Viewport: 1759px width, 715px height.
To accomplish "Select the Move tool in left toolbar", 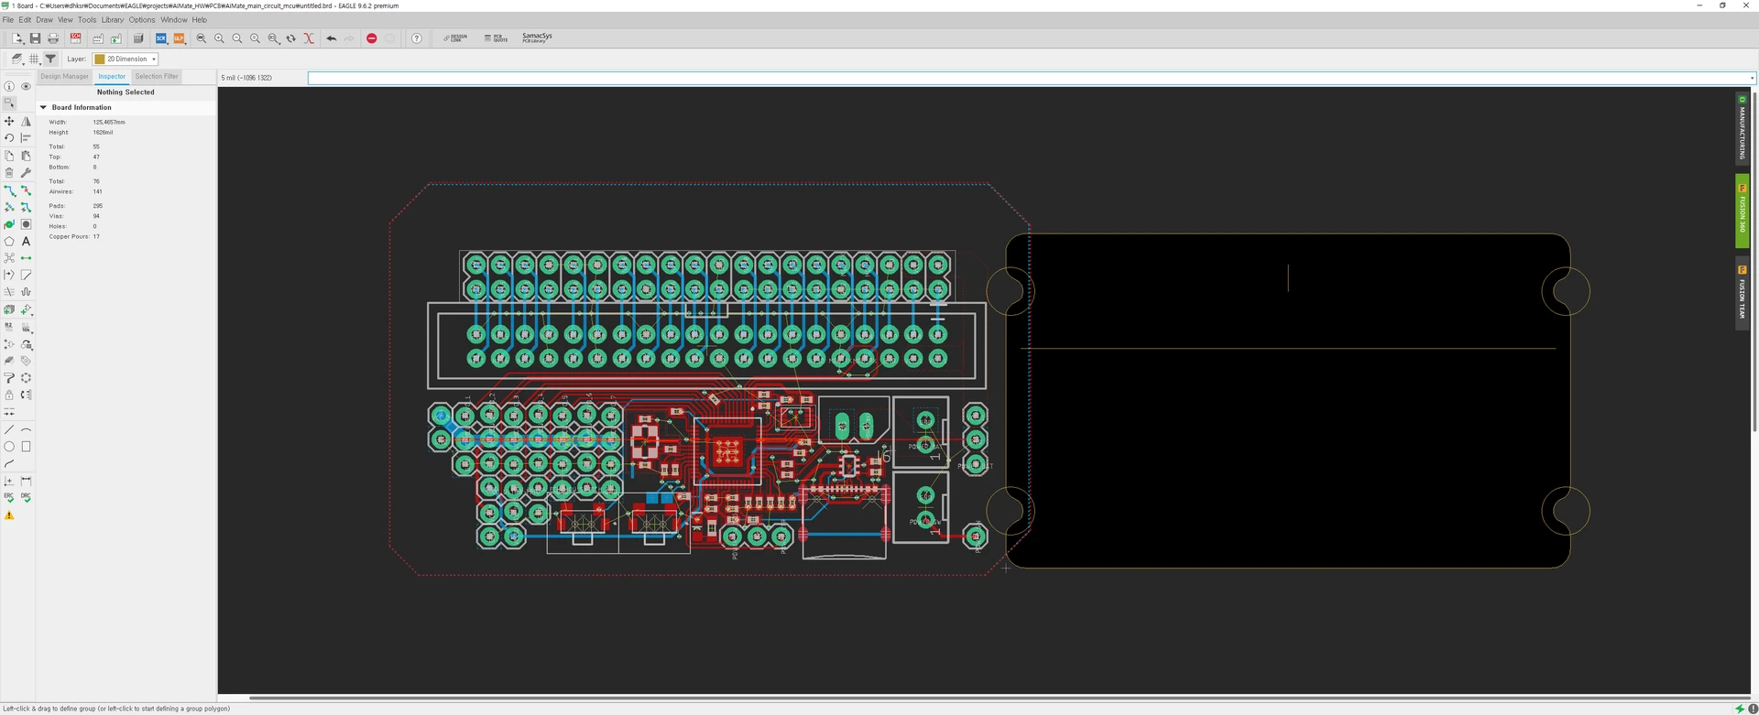I will pos(9,121).
